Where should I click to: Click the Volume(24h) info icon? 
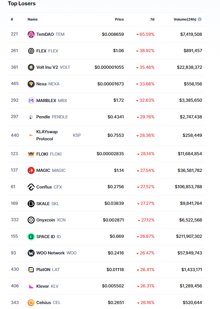(x=200, y=19)
